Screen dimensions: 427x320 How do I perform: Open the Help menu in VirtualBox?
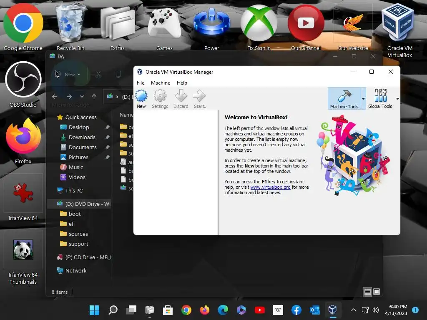[182, 83]
